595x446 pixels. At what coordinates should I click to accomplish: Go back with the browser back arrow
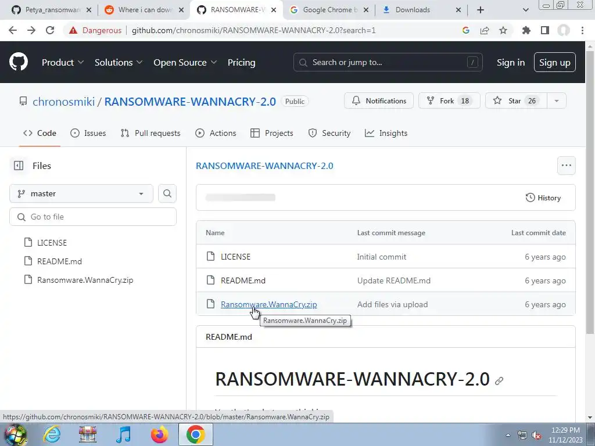click(x=13, y=30)
